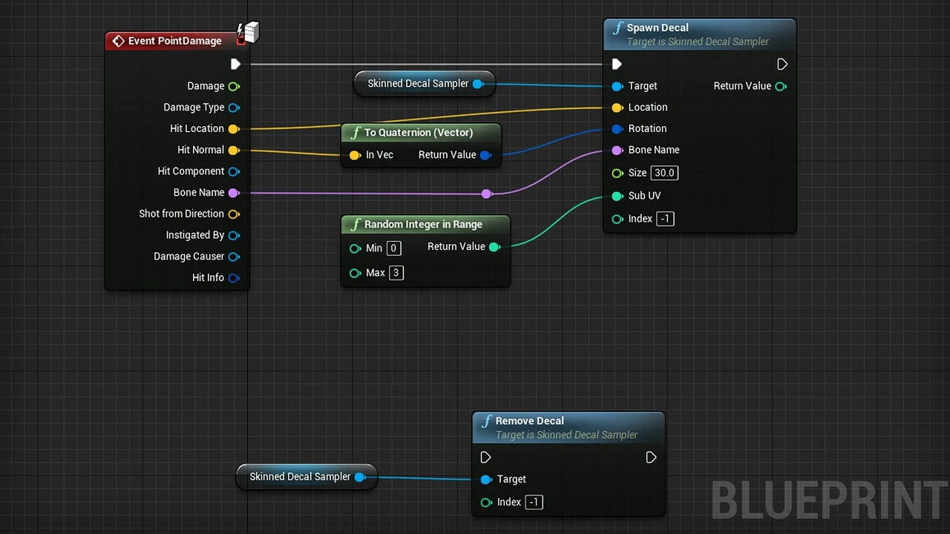This screenshot has height=534, width=950.
Task: Click the Remove Decal execution input pin
Action: coord(485,458)
